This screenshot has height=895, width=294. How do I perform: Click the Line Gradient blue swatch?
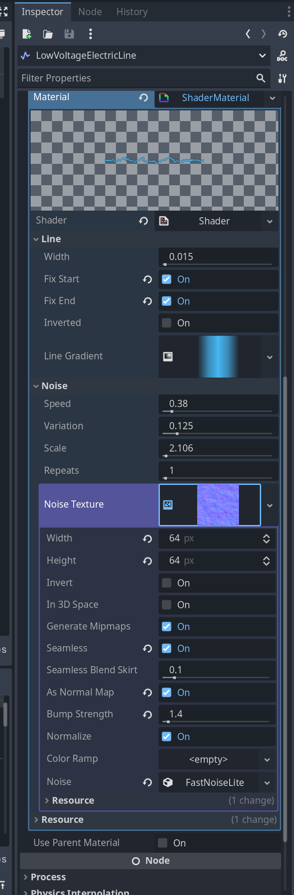(218, 357)
